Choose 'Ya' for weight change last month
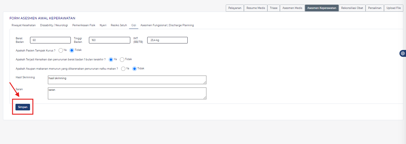The image size is (406, 144). click(x=111, y=60)
